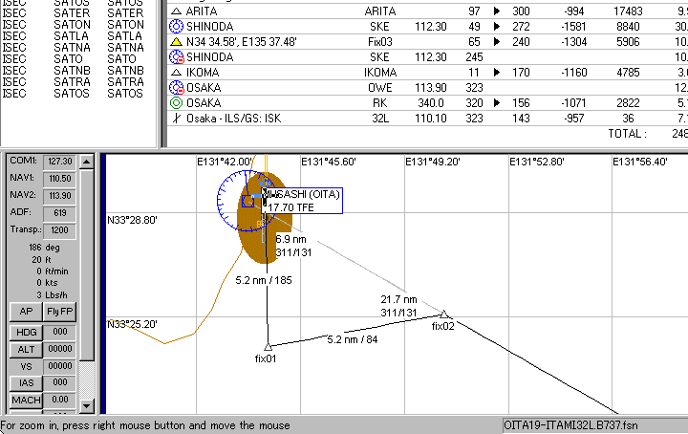Click the fix02 triangle marker on map

[x=444, y=315]
